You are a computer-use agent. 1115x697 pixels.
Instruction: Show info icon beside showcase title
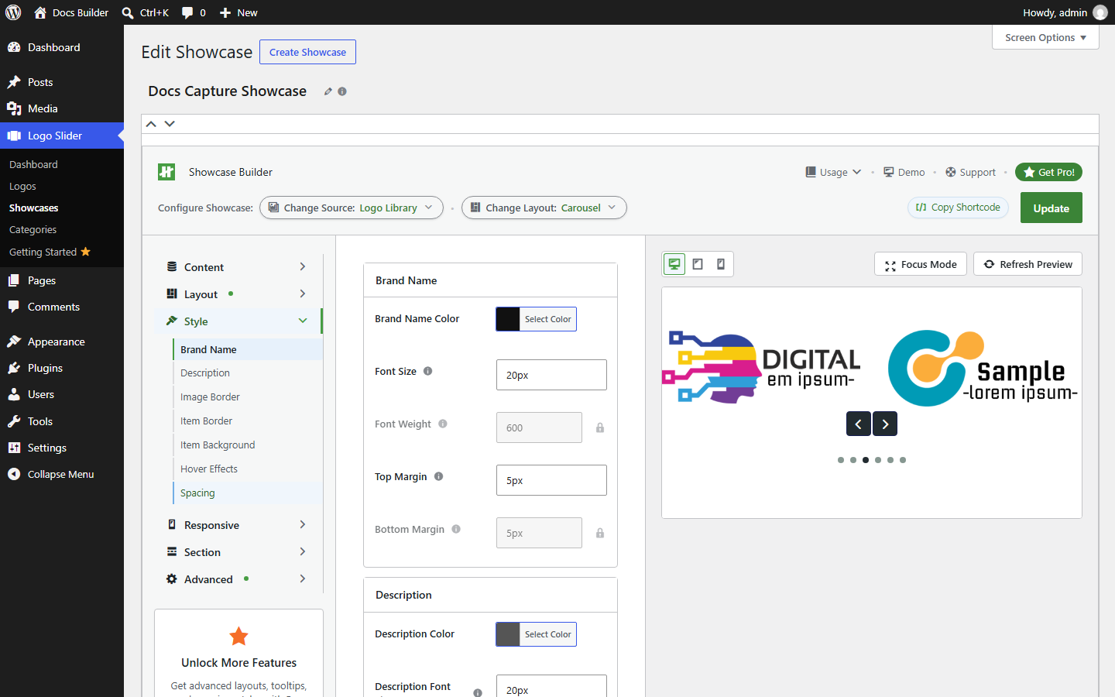342,91
